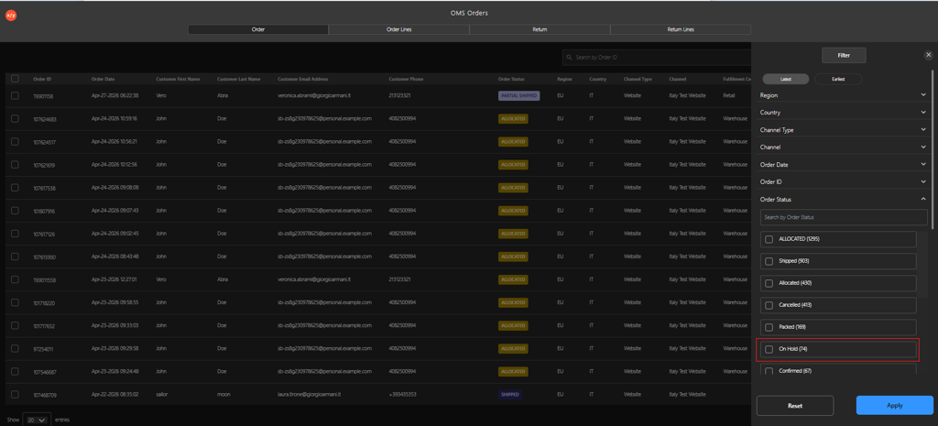Expand the Region filter section
The width and height of the screenshot is (938, 426).
click(x=844, y=95)
